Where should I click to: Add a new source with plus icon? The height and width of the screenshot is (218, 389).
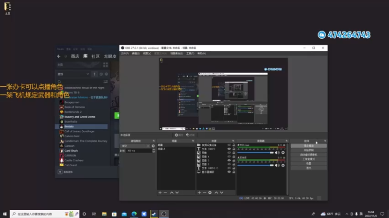point(199,192)
